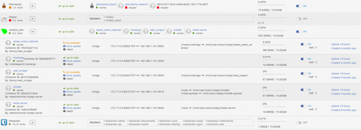Click the wait value for haste-server
Screen dimensions: 361x130
pos(316,110)
